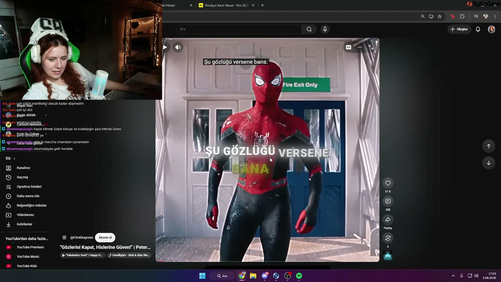This screenshot has height=282, width=501.
Task: Open the Windows Start menu
Action: [202, 276]
